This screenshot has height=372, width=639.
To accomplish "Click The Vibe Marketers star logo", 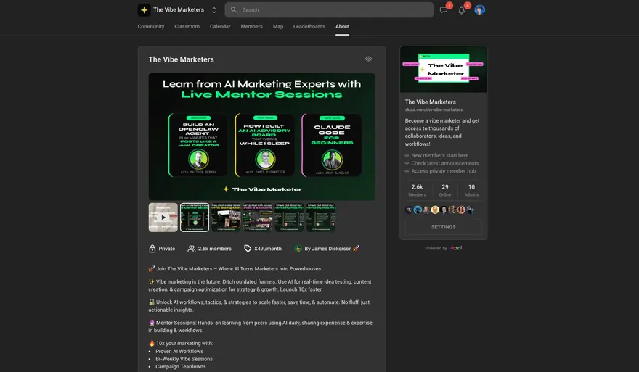I will pyautogui.click(x=144, y=9).
